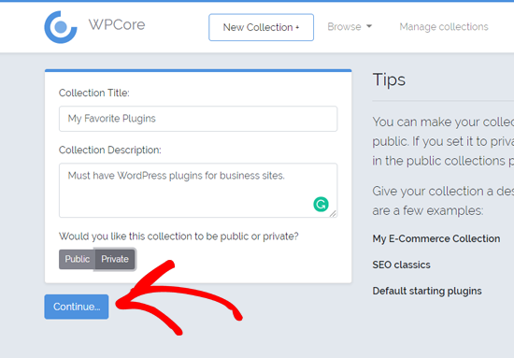Viewport: 514px width, 358px height.
Task: Click the 'Collection Description:' label
Action: click(110, 150)
